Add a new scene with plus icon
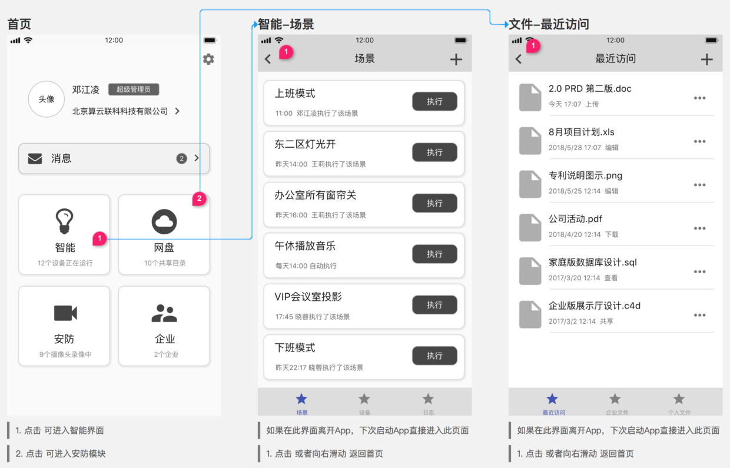The image size is (730, 468). tap(456, 59)
